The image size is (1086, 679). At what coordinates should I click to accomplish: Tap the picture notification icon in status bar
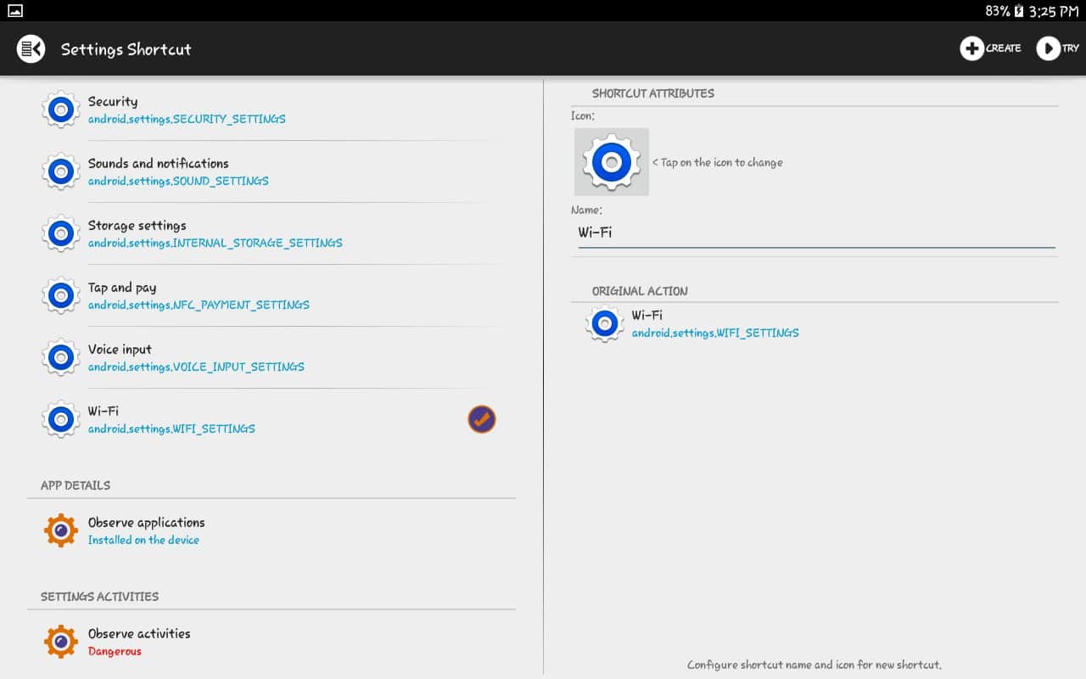[15, 10]
